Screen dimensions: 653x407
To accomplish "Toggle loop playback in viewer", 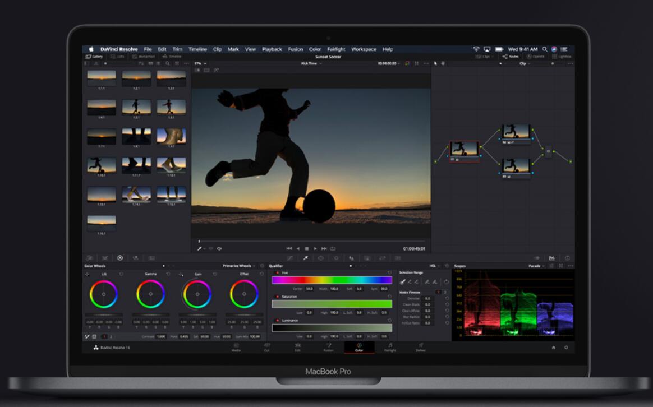I will click(333, 248).
